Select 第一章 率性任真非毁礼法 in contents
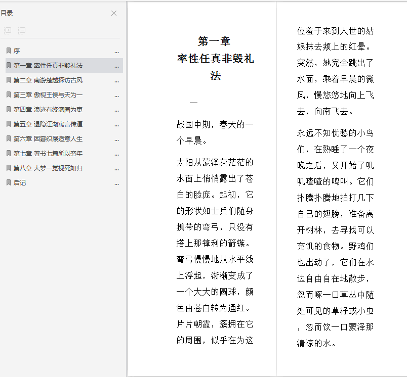This screenshot has width=407, height=377. coord(64,66)
